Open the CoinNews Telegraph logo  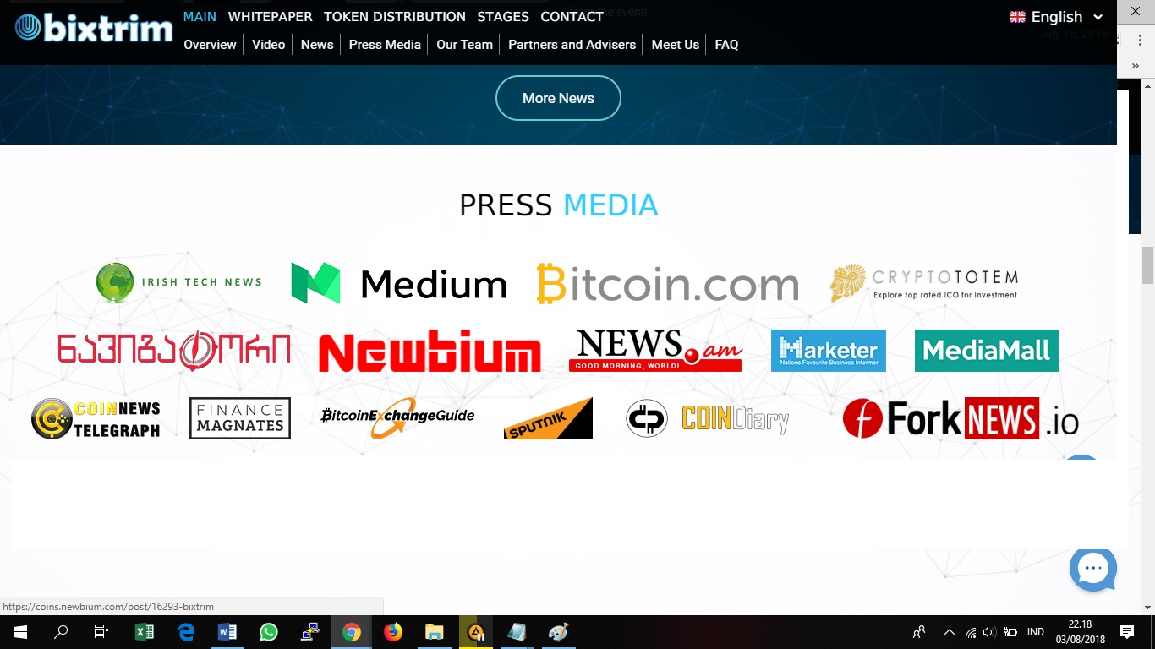click(96, 418)
